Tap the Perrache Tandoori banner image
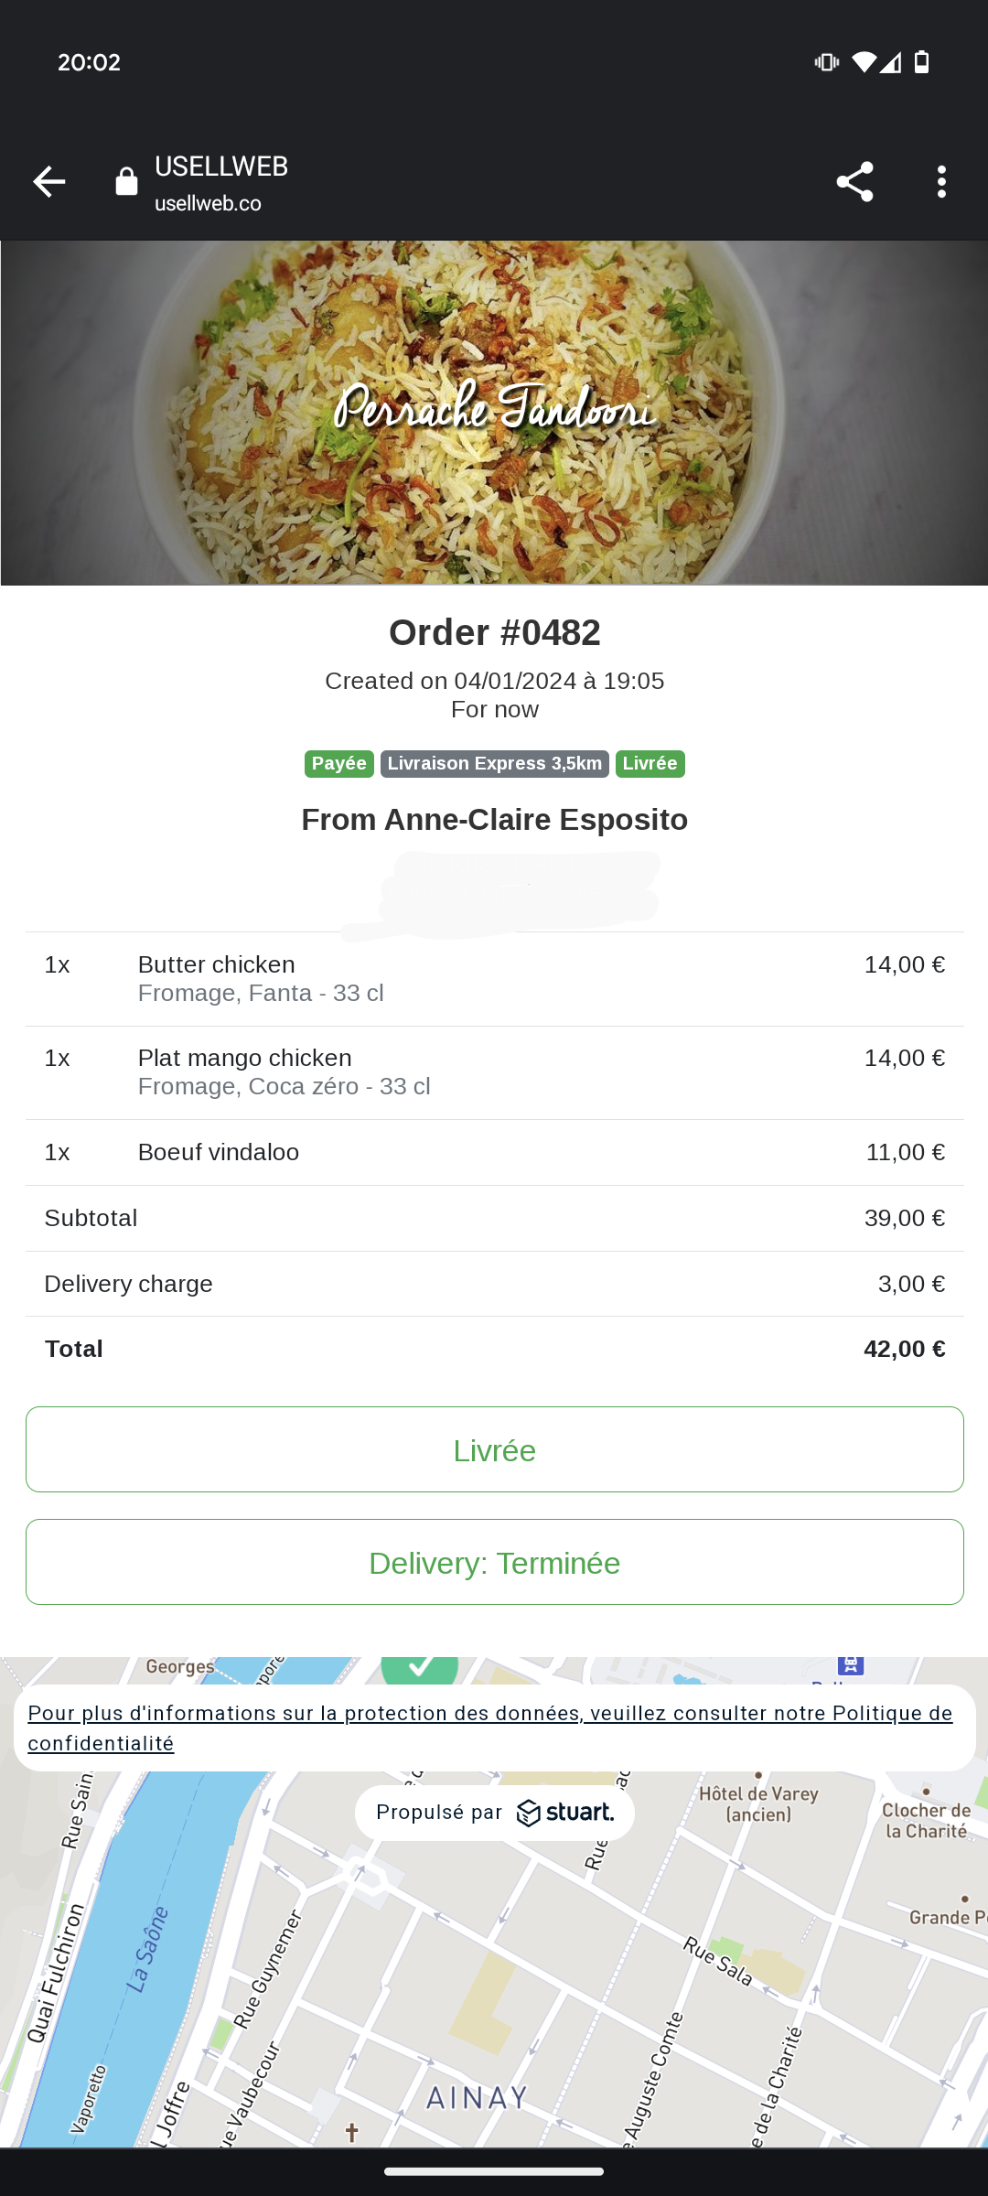The width and height of the screenshot is (988, 2196). click(494, 413)
